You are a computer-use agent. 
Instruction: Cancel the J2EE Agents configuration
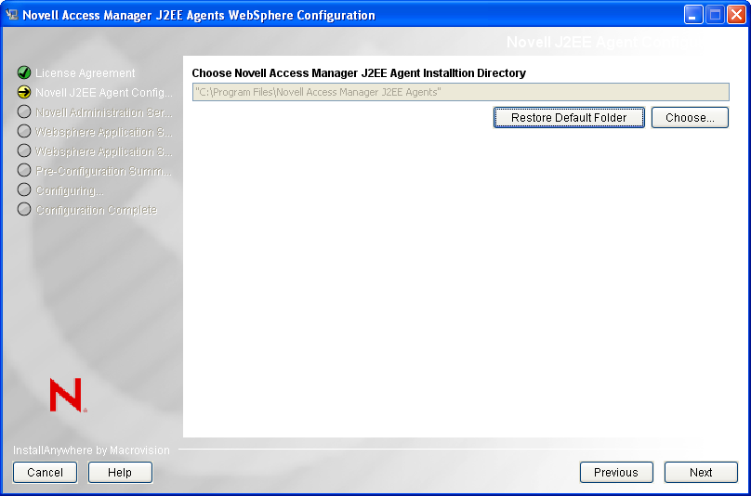[x=45, y=473]
